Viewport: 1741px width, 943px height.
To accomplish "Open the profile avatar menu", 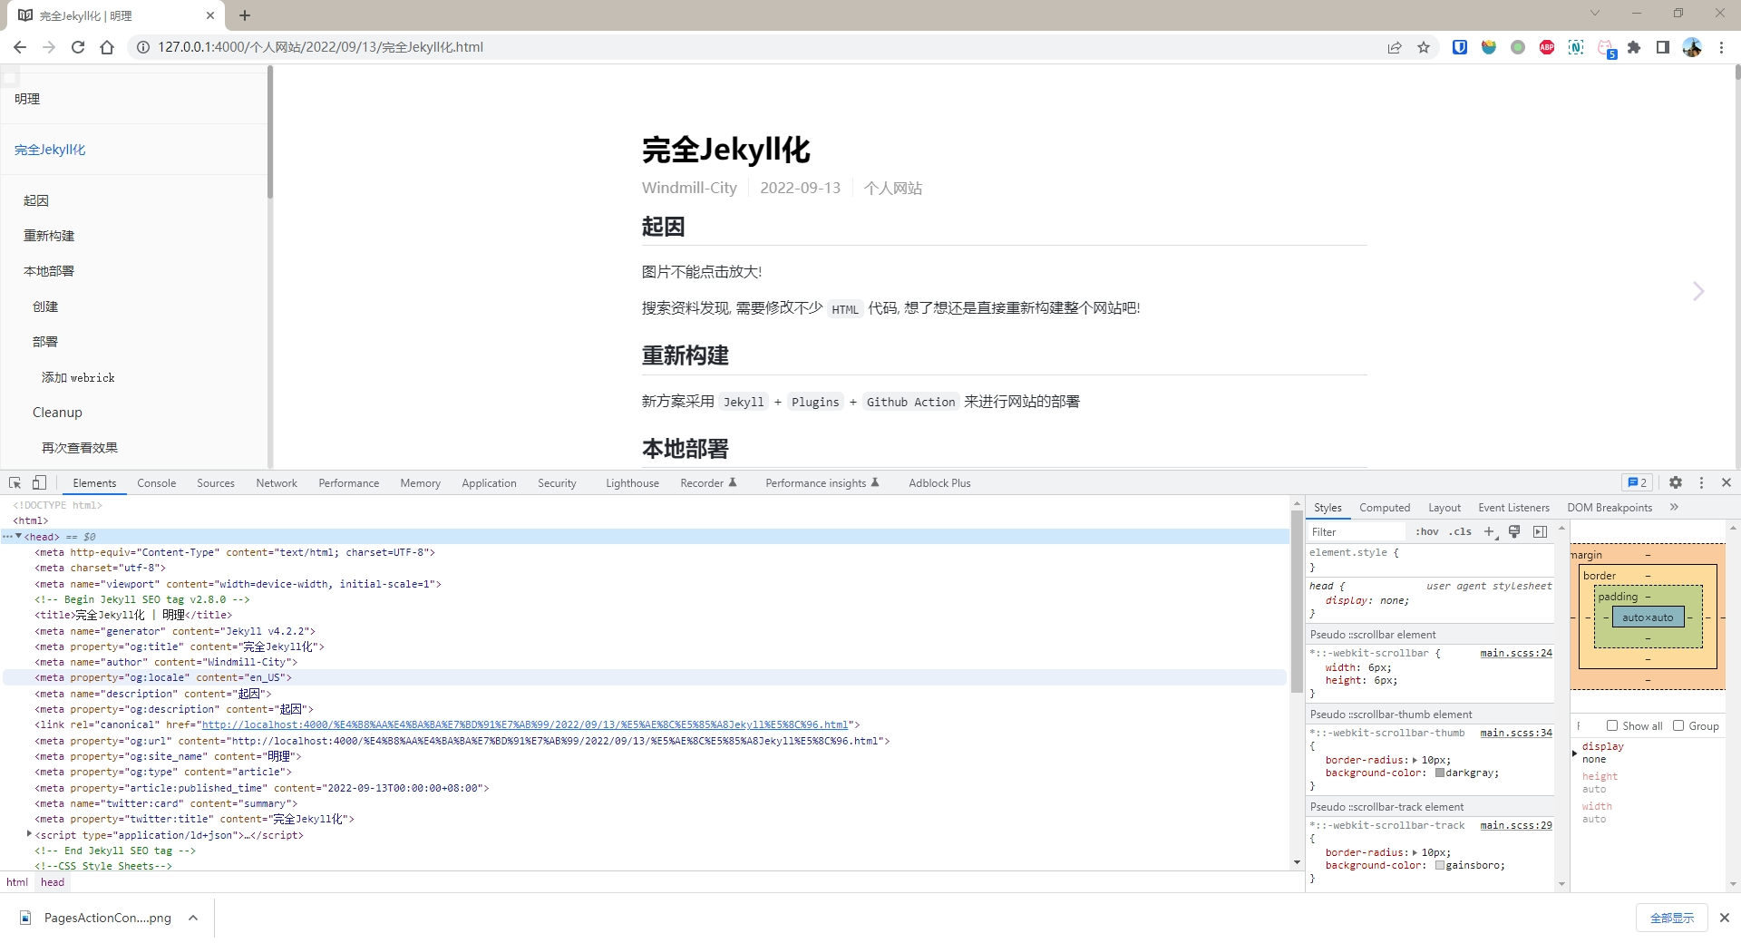I will [x=1692, y=47].
